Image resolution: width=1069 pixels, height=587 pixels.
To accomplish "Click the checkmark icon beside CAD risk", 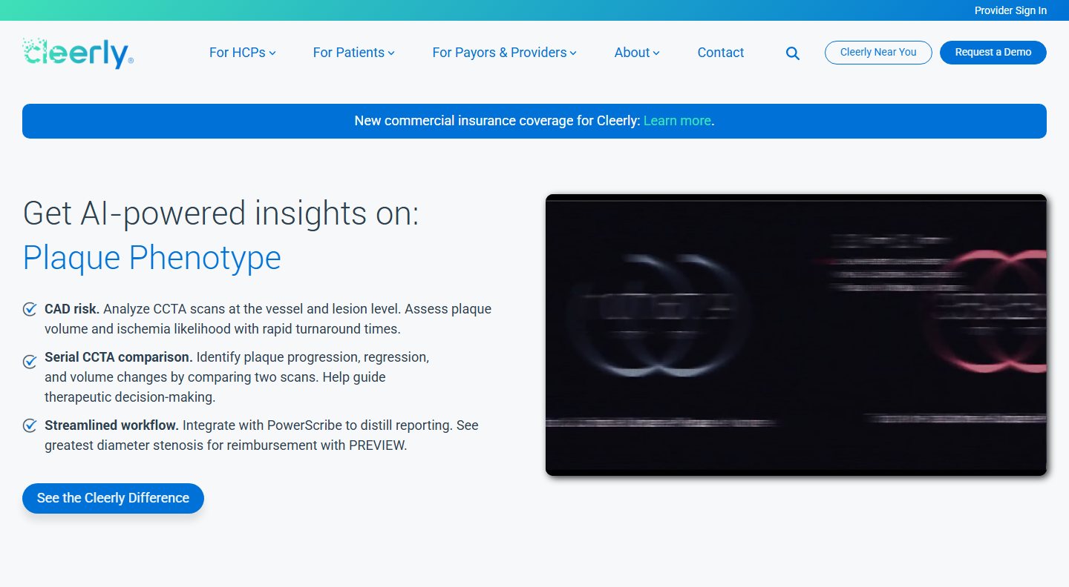I will pos(30,309).
